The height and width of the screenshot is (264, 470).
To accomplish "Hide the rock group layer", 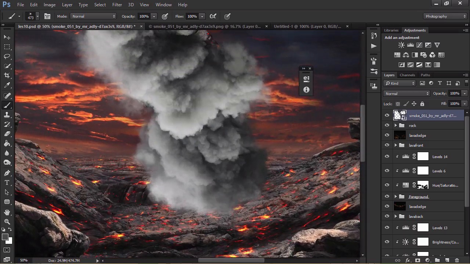I will (387, 125).
